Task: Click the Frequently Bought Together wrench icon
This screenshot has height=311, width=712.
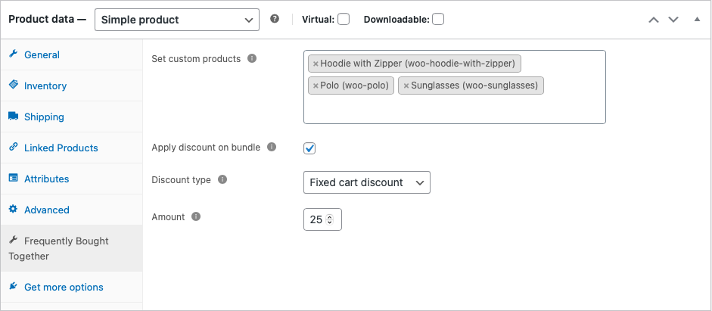Action: coord(13,240)
